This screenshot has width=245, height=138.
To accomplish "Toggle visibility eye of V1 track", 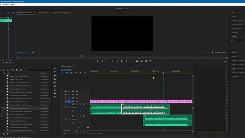I will tap(77, 101).
